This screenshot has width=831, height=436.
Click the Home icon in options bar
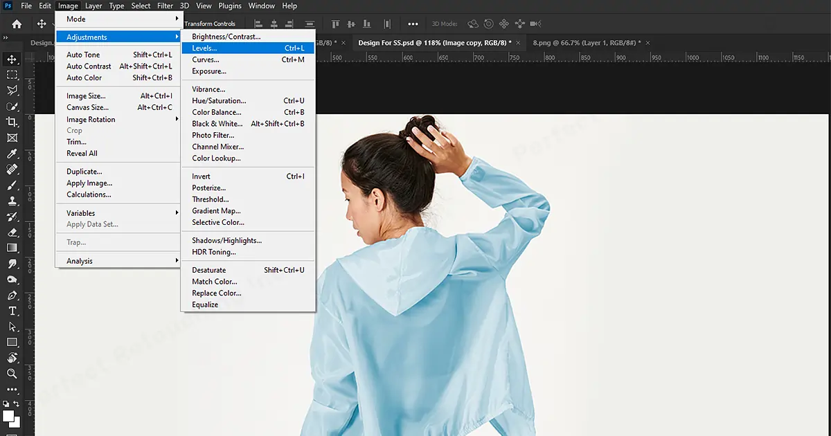pos(17,24)
